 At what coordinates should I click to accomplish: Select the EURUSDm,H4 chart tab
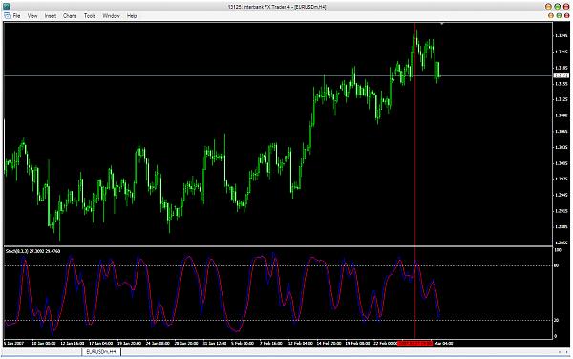point(101,351)
